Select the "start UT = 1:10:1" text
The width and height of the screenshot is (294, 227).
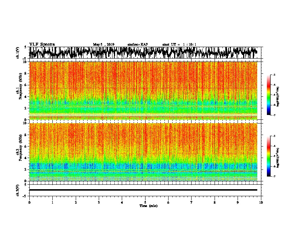(x=179, y=45)
